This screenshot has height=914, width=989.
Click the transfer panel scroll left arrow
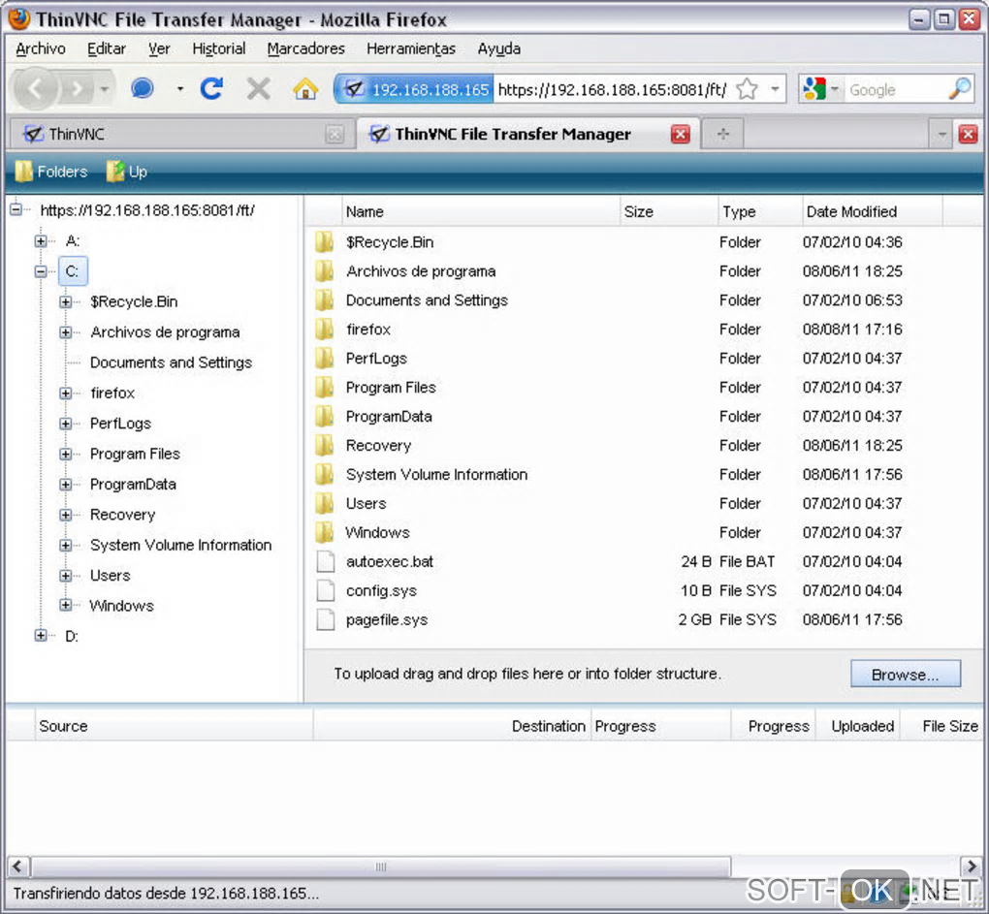pos(17,867)
